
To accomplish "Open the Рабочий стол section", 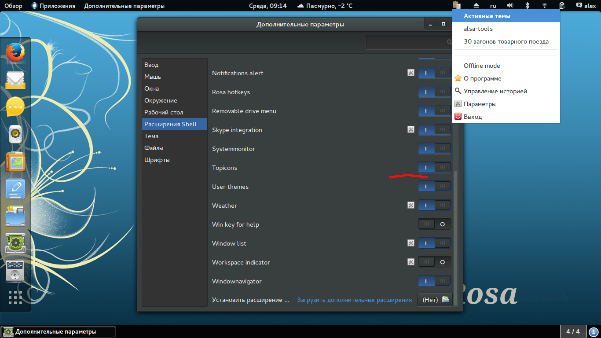I will tap(175, 112).
